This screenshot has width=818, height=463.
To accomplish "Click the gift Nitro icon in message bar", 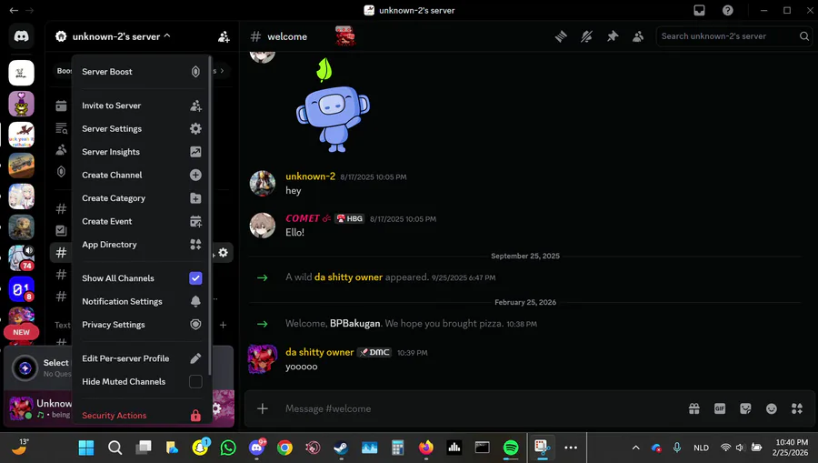I will (693, 408).
